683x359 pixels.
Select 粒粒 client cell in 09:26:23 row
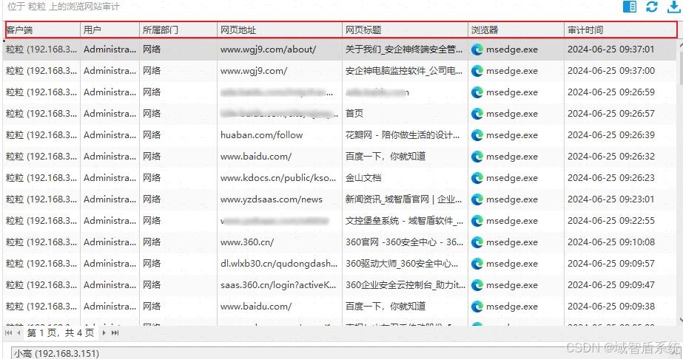(41, 178)
